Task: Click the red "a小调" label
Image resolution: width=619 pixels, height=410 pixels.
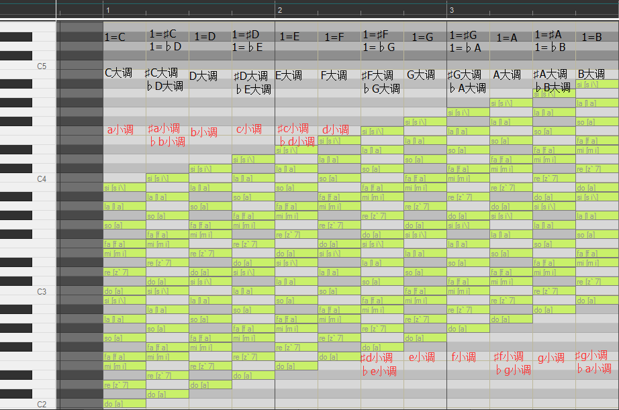Action: click(x=120, y=130)
